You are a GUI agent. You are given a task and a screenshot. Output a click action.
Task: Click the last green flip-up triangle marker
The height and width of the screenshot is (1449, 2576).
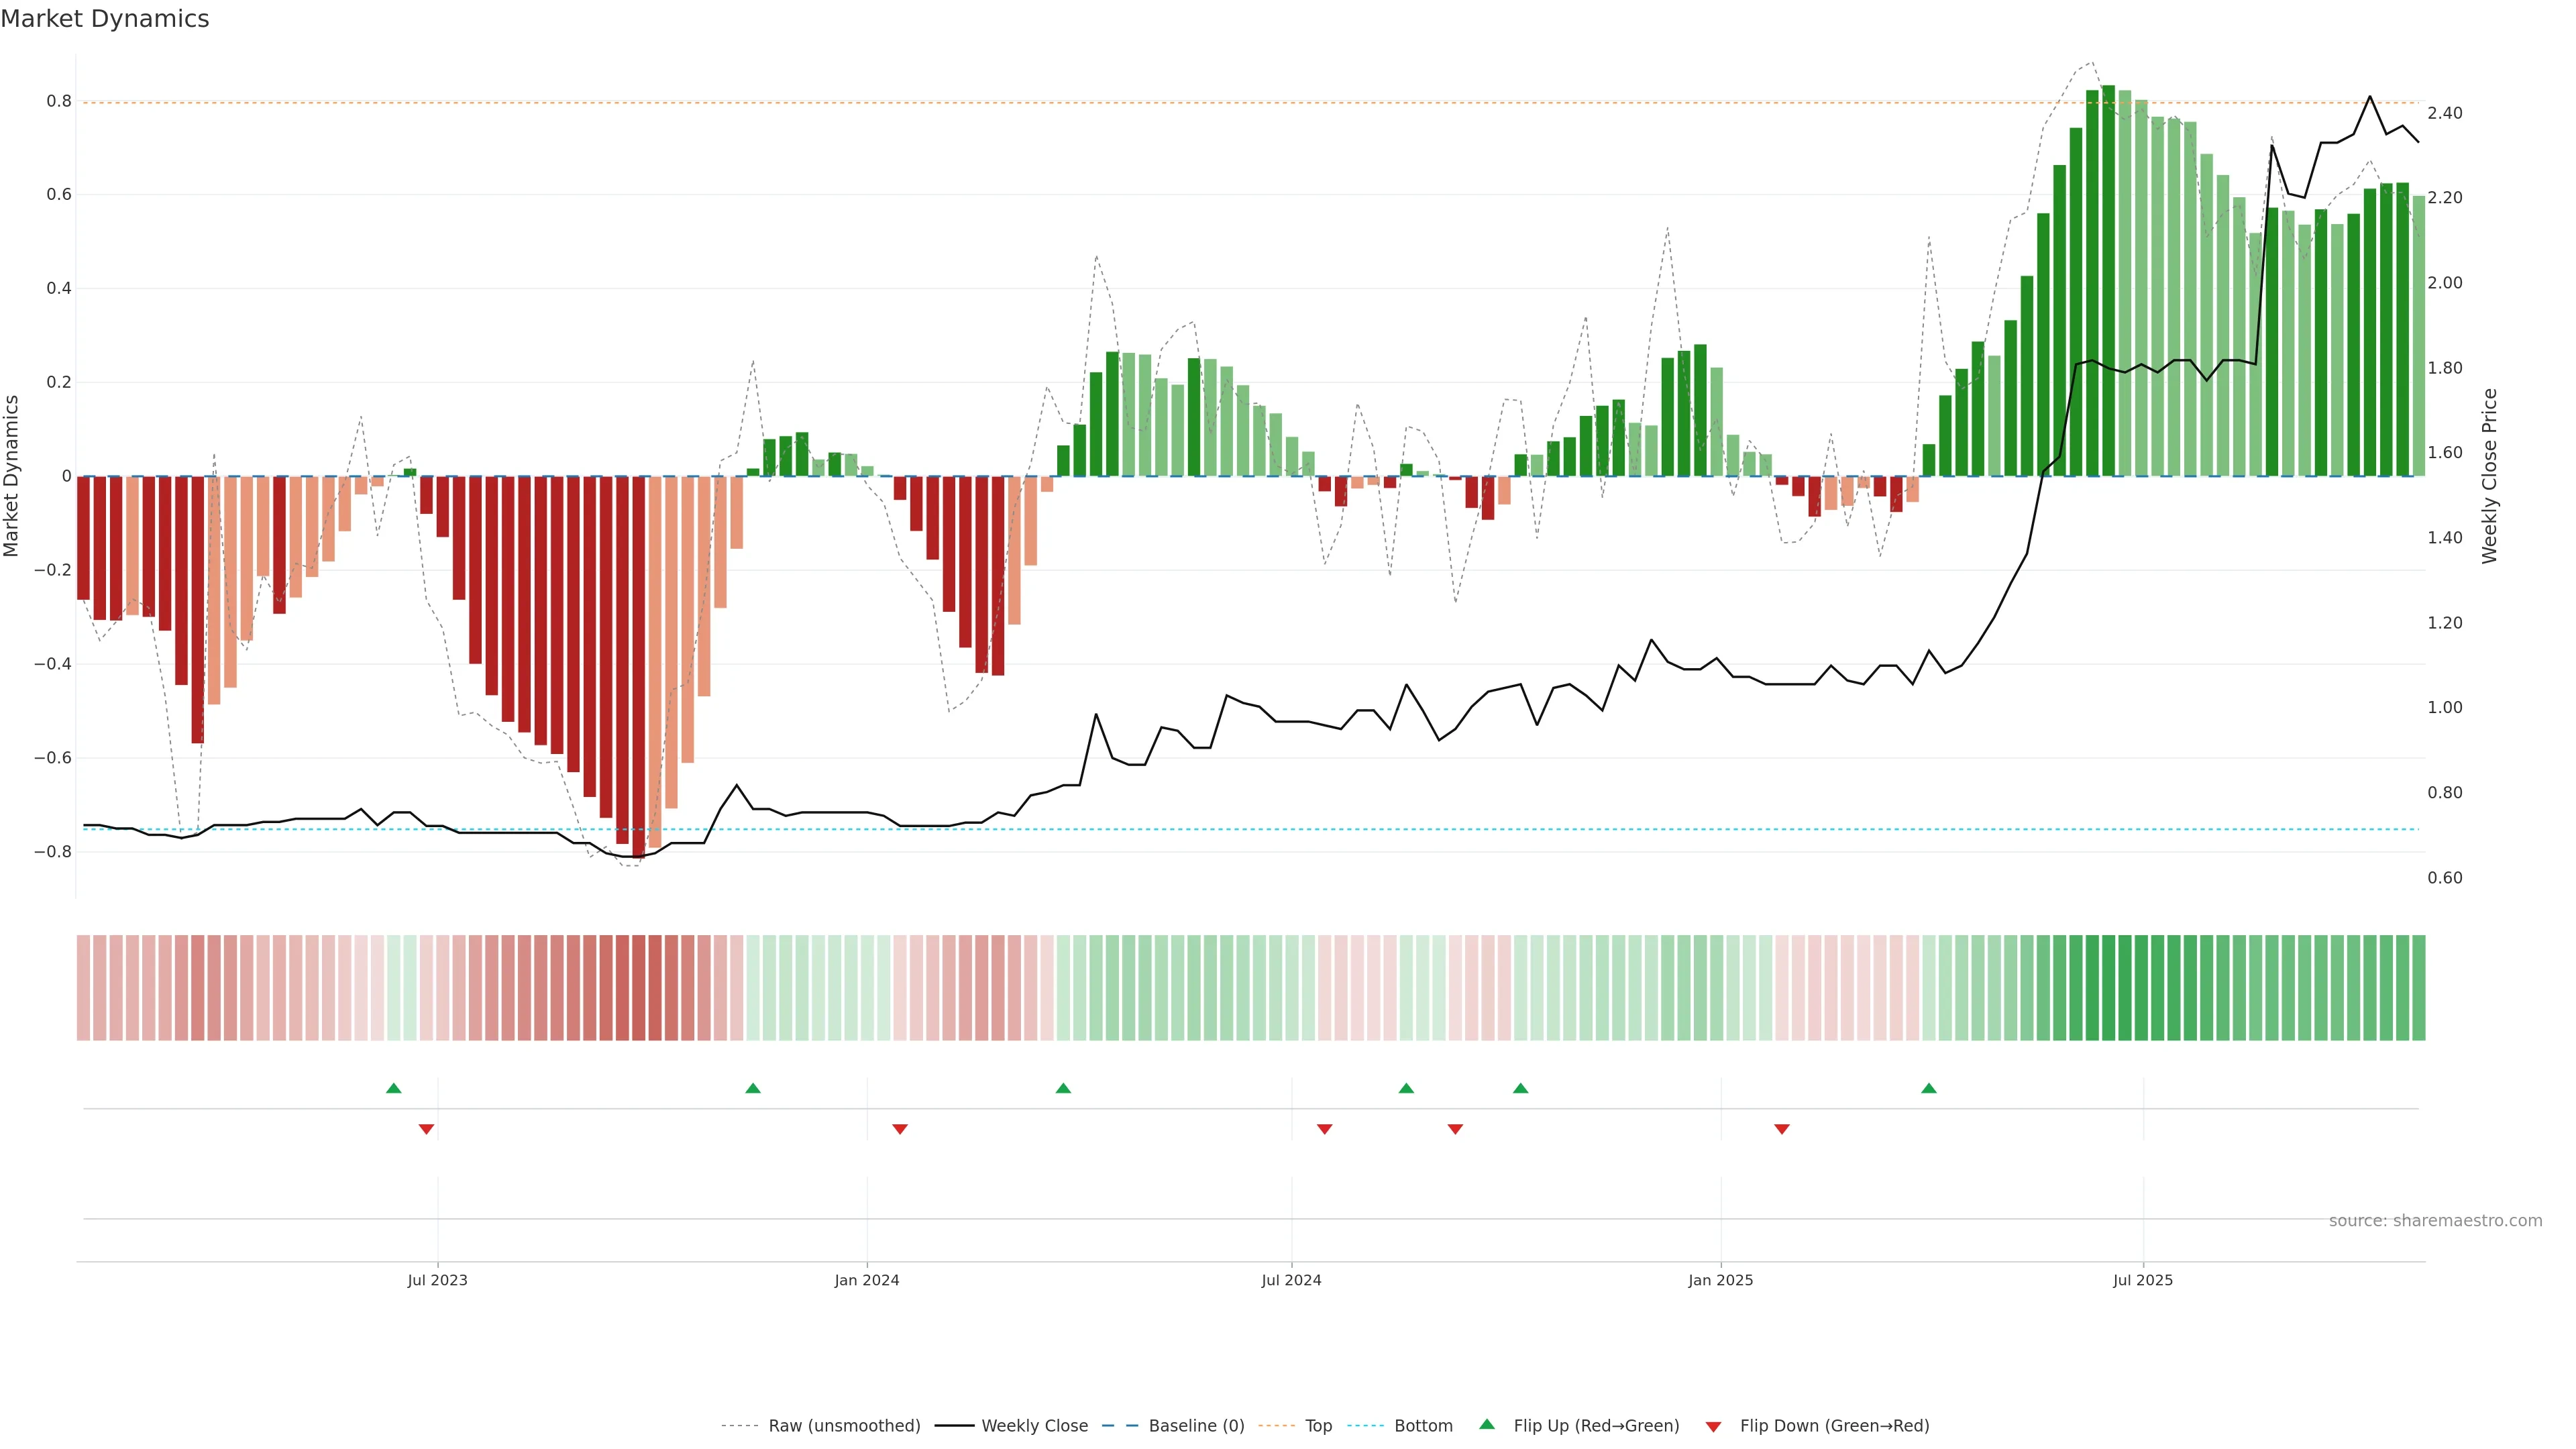[x=1928, y=1088]
